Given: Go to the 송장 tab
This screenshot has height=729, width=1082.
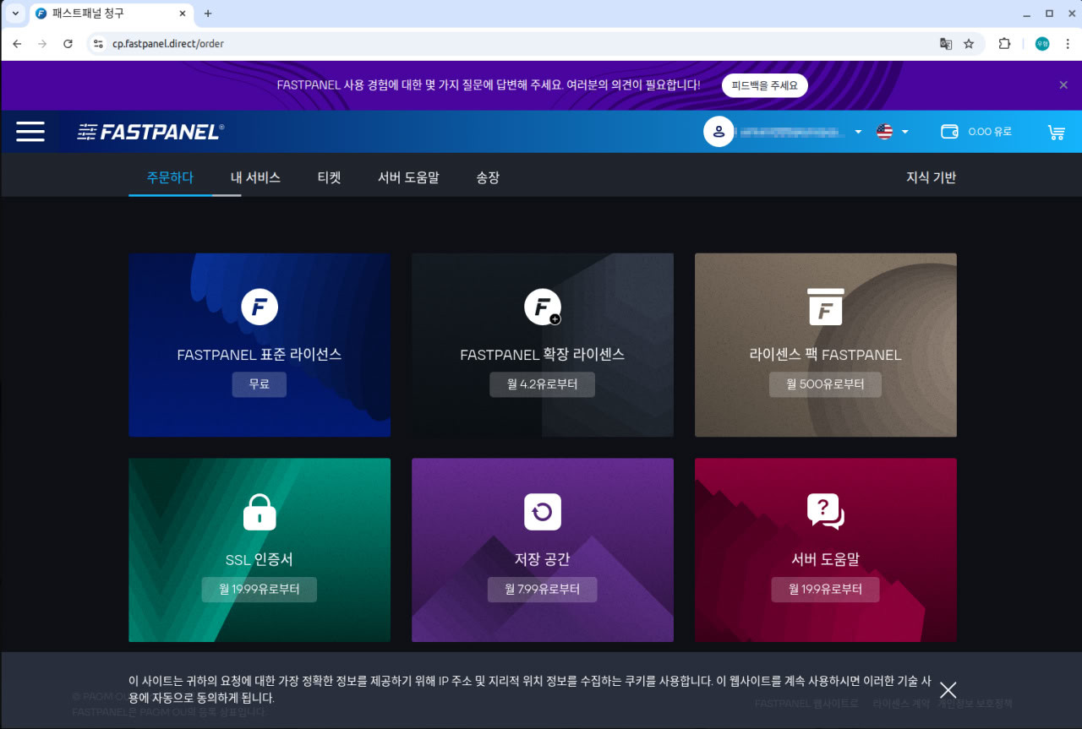Looking at the screenshot, I should (488, 177).
